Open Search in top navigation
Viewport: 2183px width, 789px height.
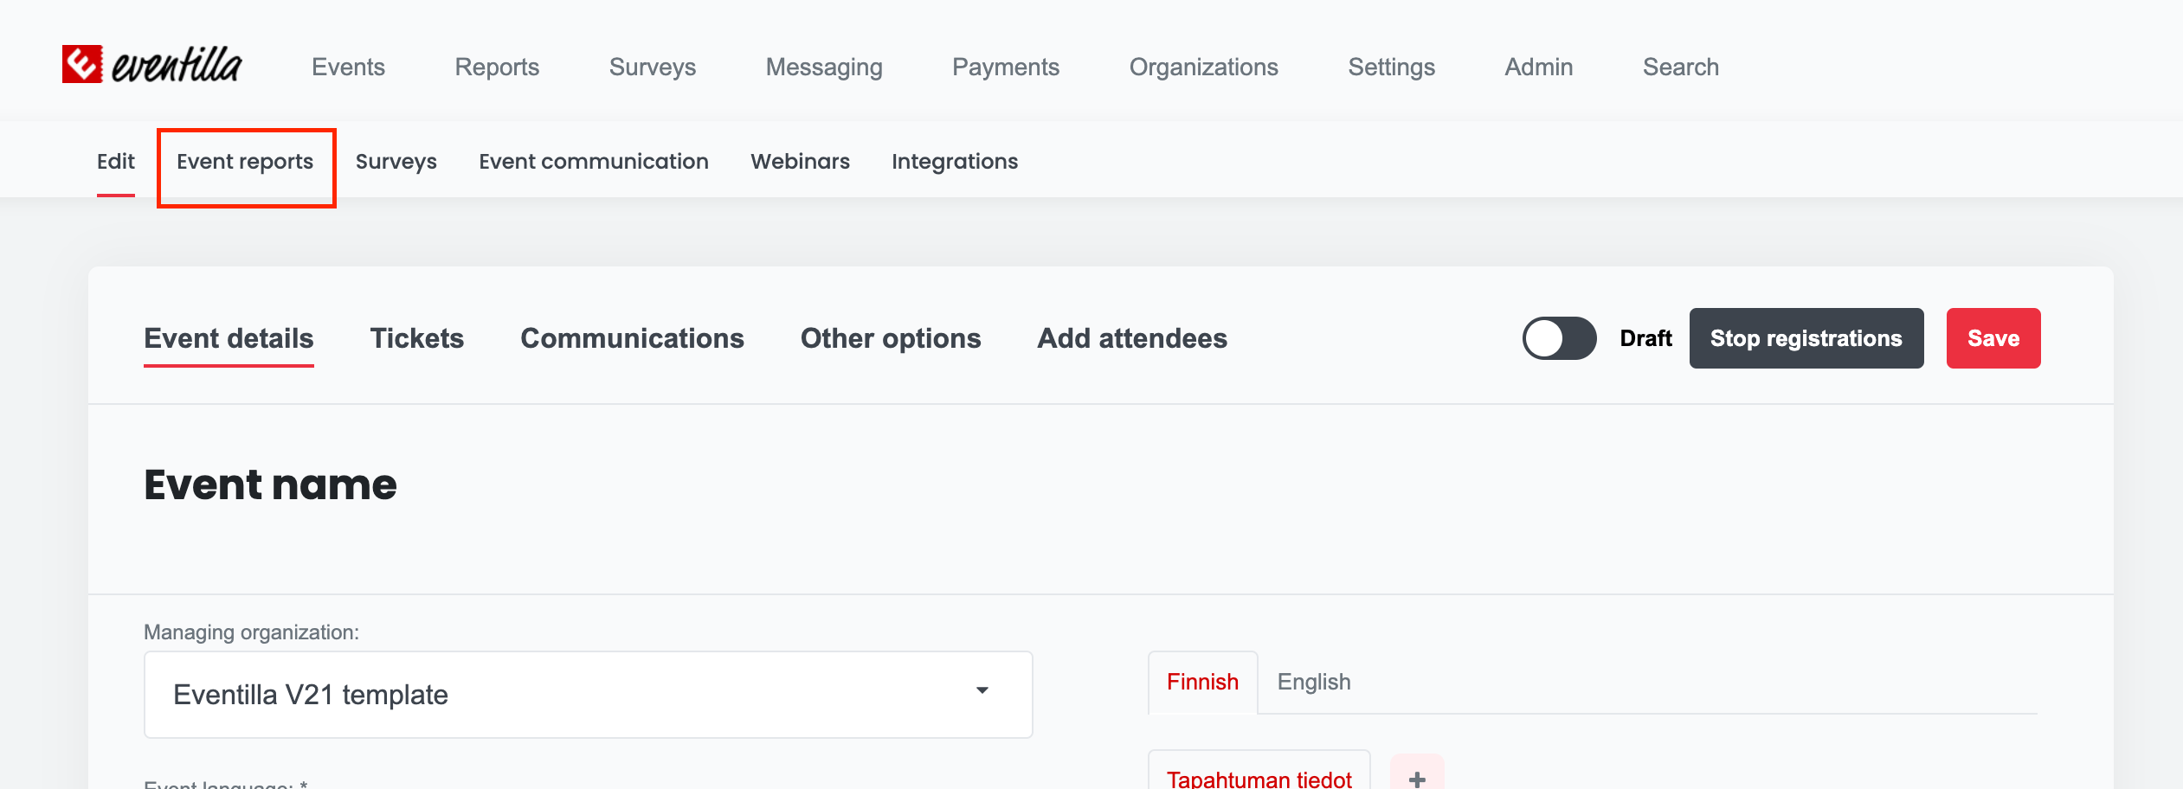coord(1681,67)
